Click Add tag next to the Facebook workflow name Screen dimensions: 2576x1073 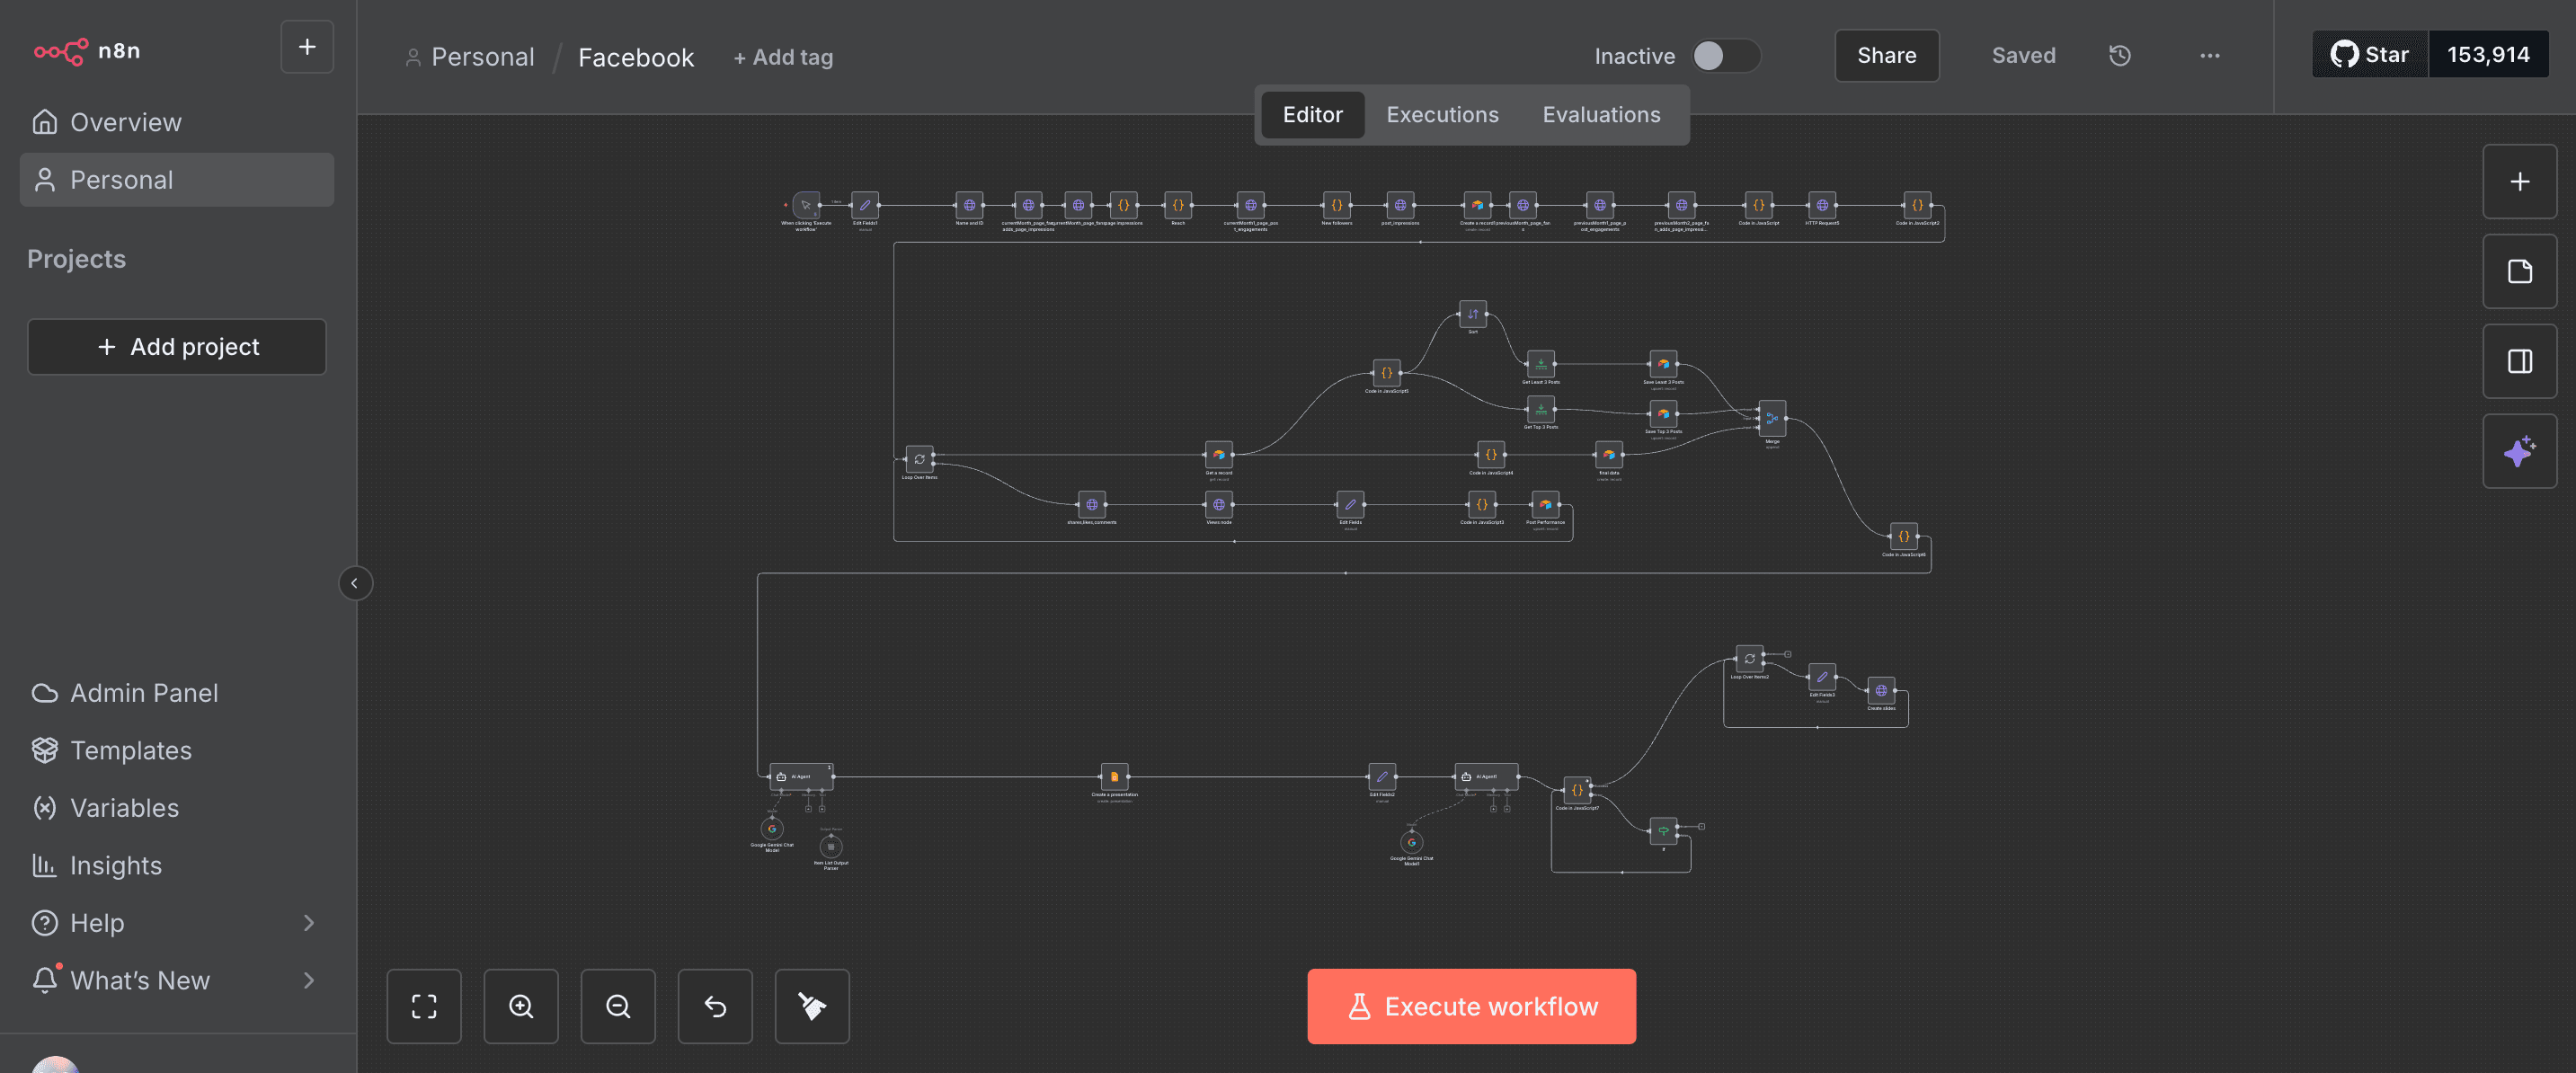pos(784,57)
